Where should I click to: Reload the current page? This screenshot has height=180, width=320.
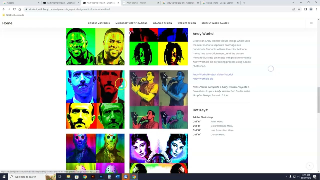point(14,9)
